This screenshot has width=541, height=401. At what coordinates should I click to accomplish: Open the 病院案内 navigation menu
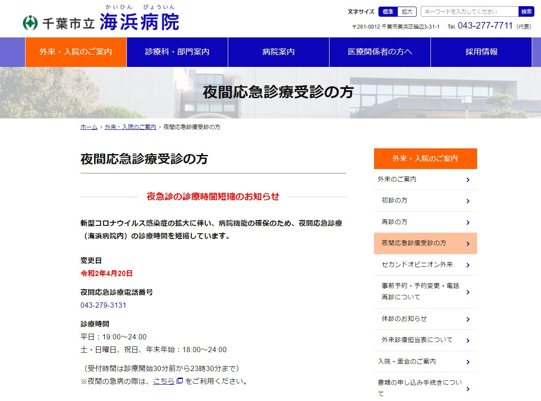click(x=278, y=52)
